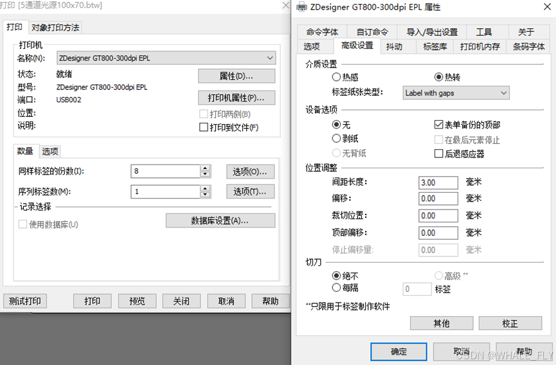Click the 序列标签数 number field
Image resolution: width=556 pixels, height=365 pixels.
pyautogui.click(x=166, y=191)
